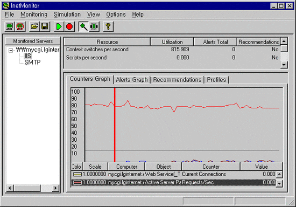Sort by Utilization column header

[x=172, y=42]
